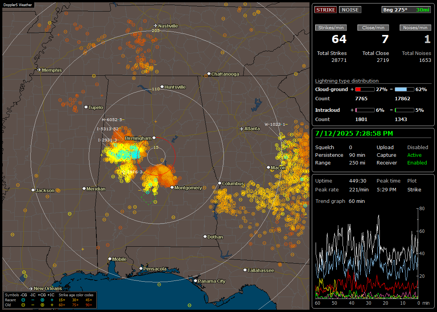437x312 pixels.
Task: Click the NOISE indicator button
Action: click(x=350, y=10)
